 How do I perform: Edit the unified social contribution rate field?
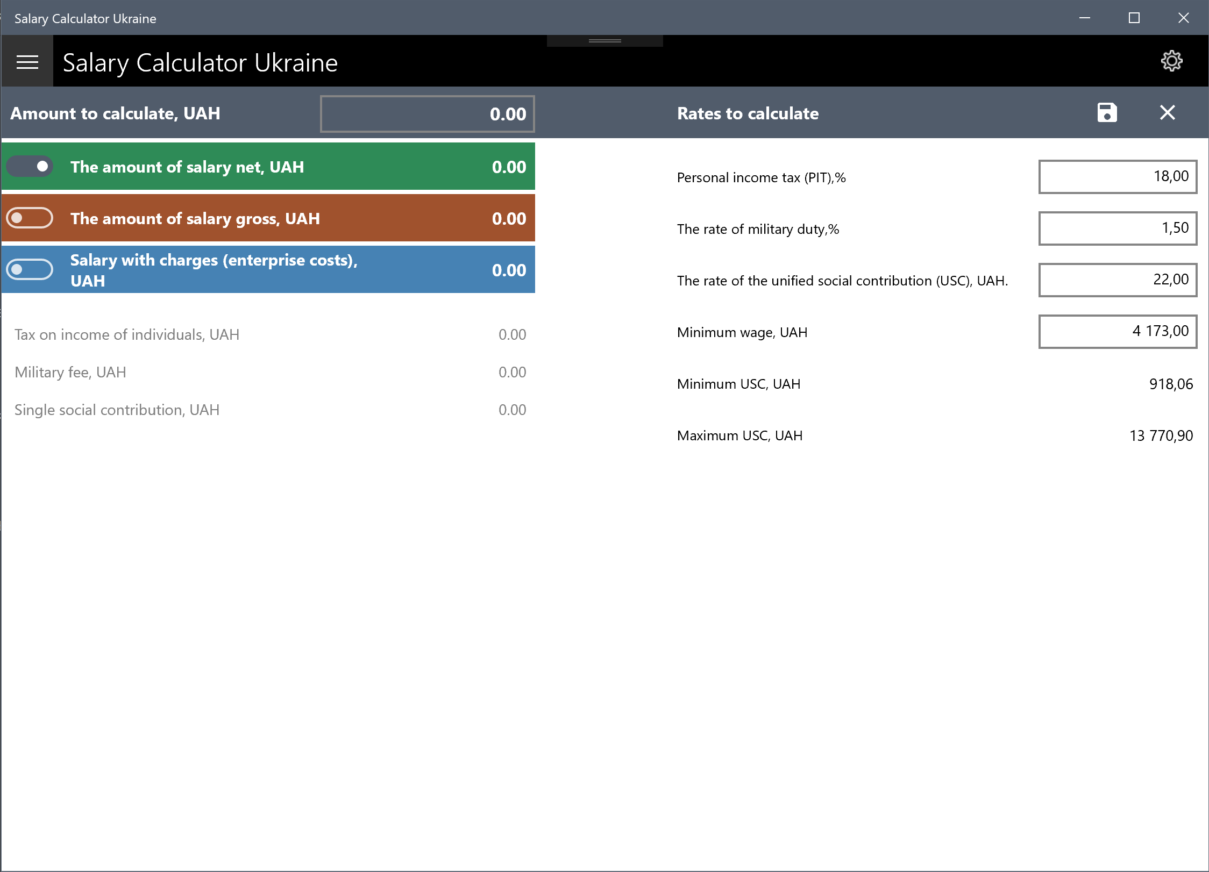point(1117,280)
